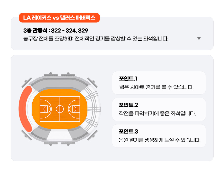This screenshot has height=173, width=224.
Task: Click the white bottom center stand section
Action: 60,135
